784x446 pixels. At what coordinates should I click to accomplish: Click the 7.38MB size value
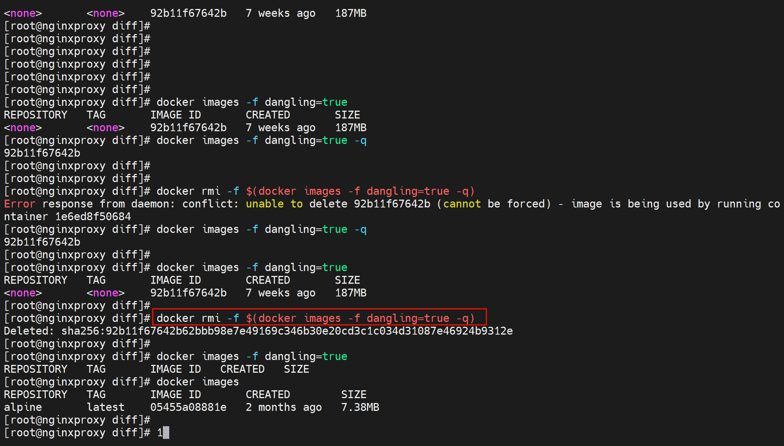click(360, 407)
